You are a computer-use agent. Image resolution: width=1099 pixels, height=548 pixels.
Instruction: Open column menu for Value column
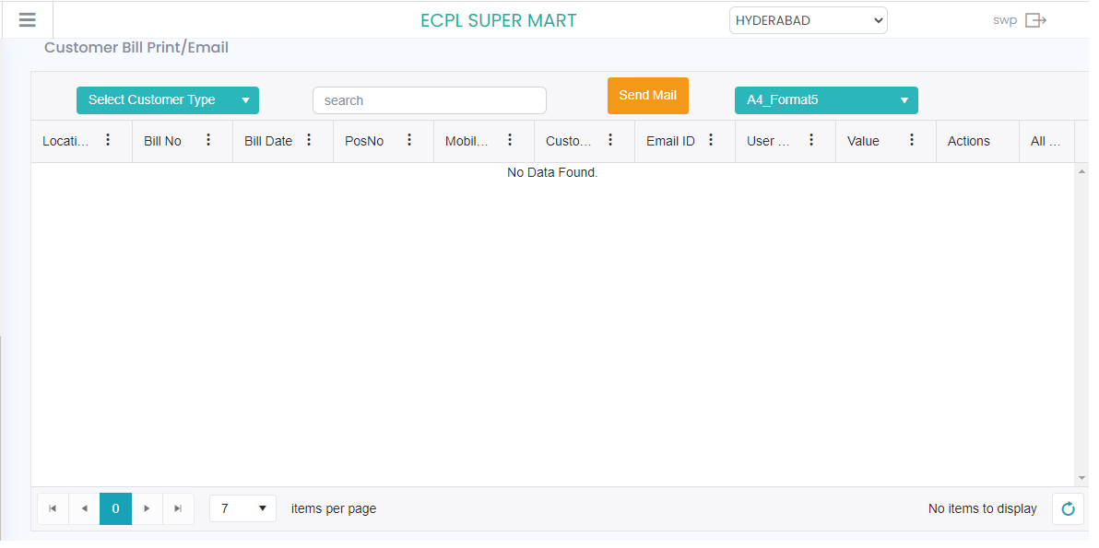(912, 140)
